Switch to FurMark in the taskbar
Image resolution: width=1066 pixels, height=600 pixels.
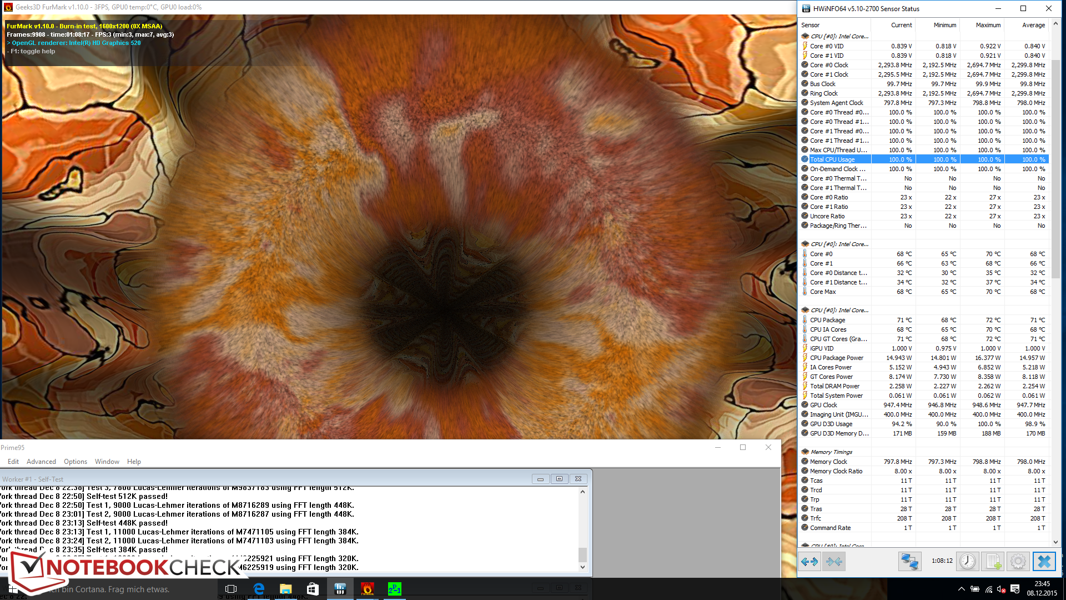click(x=367, y=589)
